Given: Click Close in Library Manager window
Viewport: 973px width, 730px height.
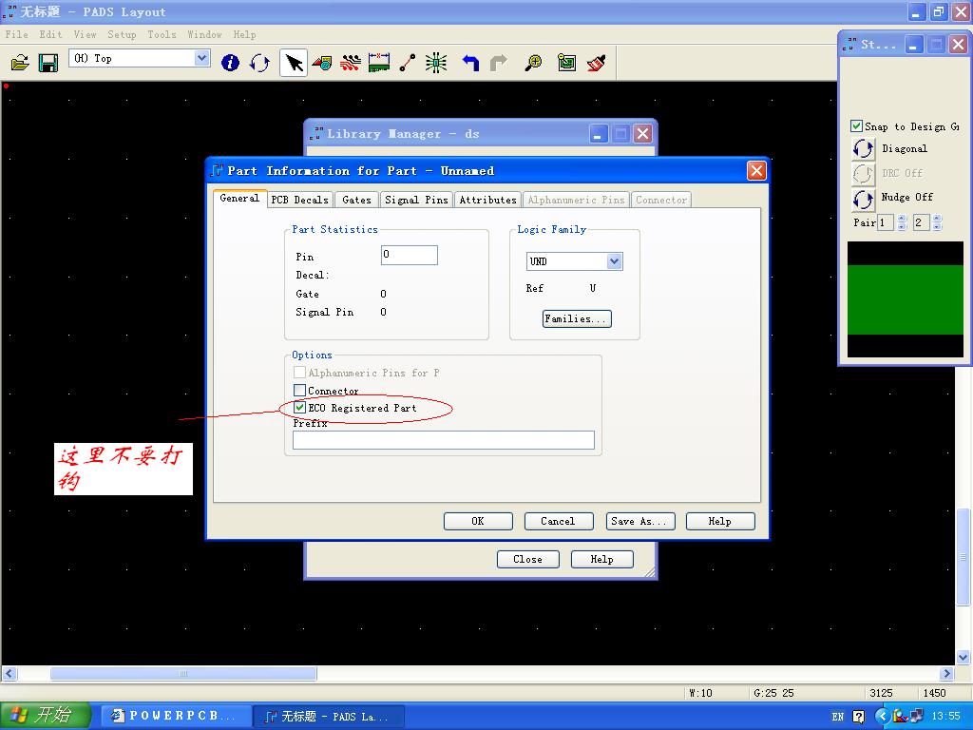Looking at the screenshot, I should pyautogui.click(x=528, y=559).
